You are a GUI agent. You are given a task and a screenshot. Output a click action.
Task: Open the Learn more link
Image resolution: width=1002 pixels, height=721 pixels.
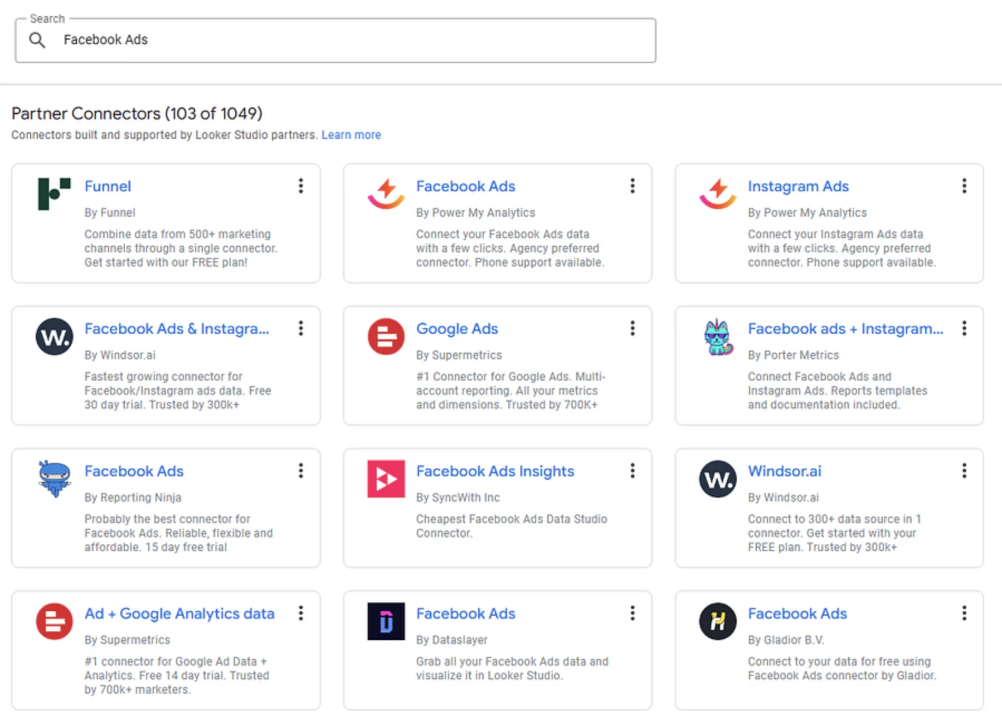351,135
